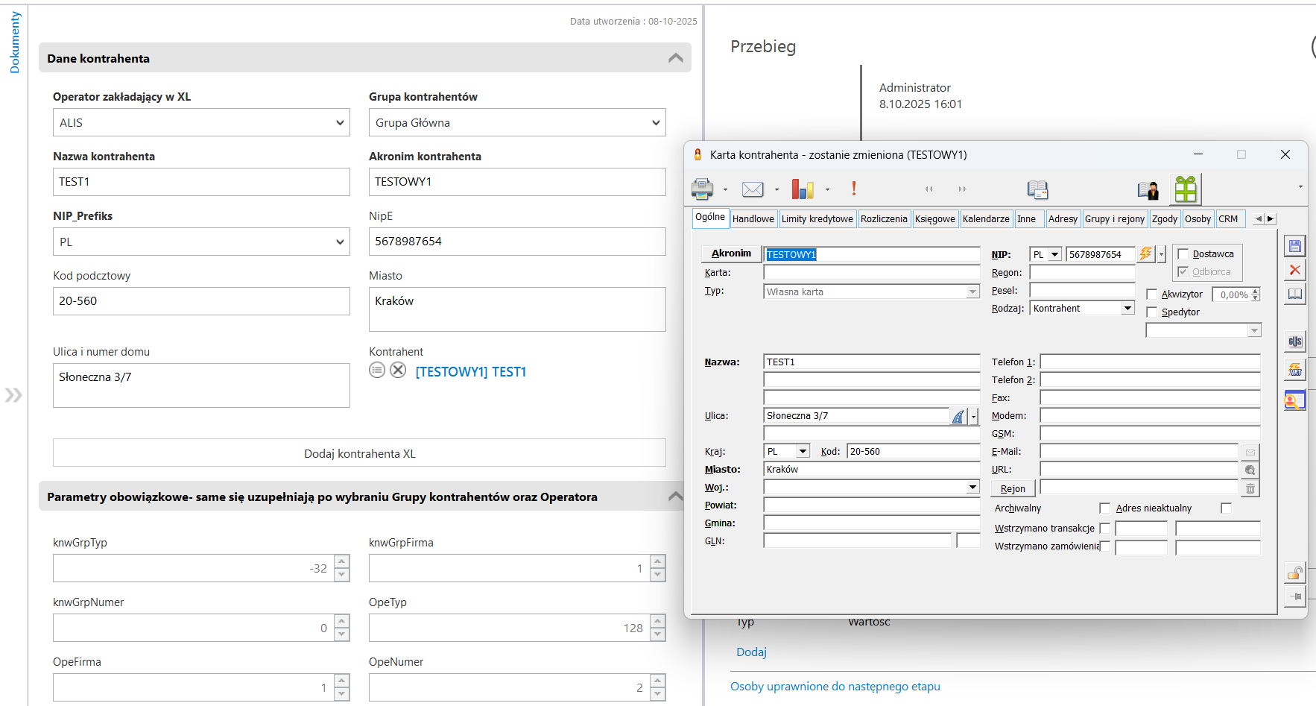1316x706 pixels.
Task: Open the Grupa kontrahentów dropdown
Action: click(517, 123)
